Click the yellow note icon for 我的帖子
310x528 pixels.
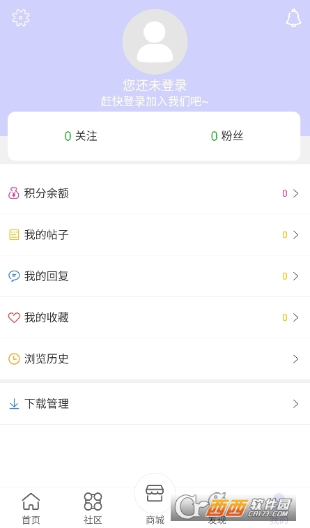coord(14,234)
